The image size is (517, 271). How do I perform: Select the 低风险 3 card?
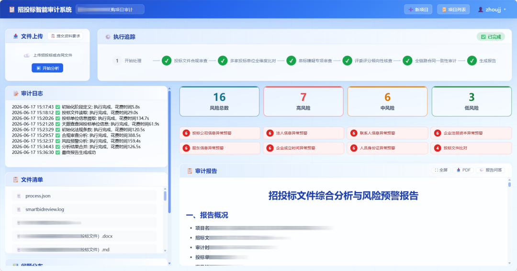click(472, 101)
